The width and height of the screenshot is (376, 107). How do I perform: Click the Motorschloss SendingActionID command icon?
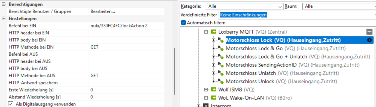tap(220, 65)
